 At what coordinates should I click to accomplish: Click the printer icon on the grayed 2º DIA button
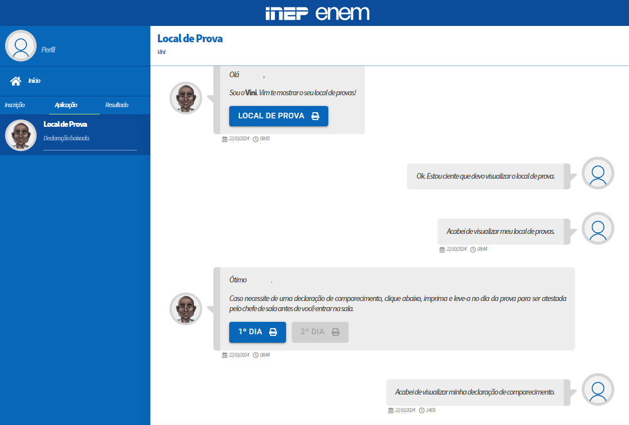[336, 332]
